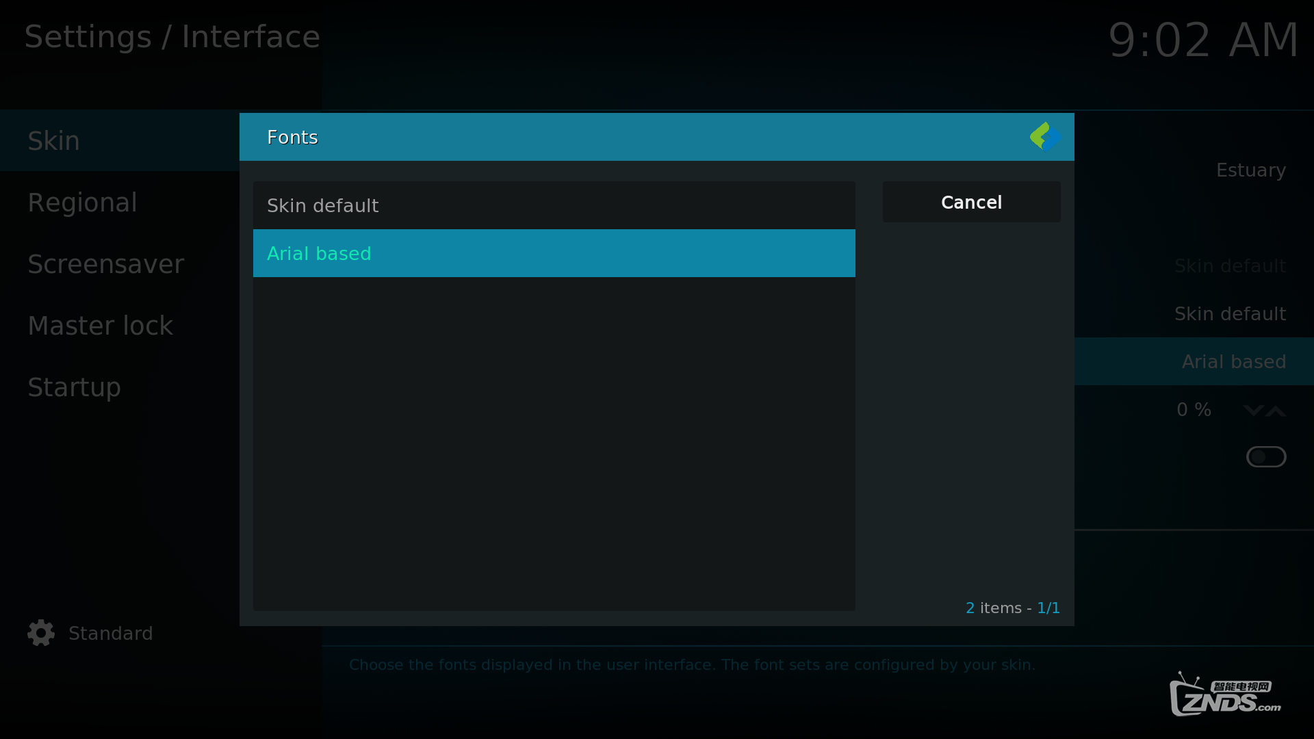Click the Fonts dialog title

pos(292,137)
